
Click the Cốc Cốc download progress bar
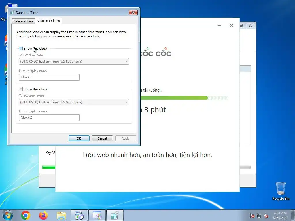pos(184,98)
